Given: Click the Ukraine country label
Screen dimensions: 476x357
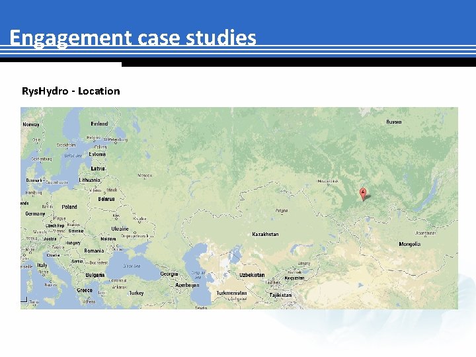Looking at the screenshot, I should click(120, 229).
